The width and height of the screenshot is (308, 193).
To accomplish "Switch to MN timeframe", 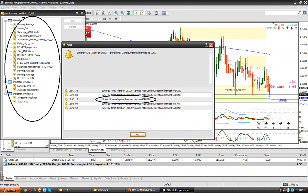I will [117, 19].
